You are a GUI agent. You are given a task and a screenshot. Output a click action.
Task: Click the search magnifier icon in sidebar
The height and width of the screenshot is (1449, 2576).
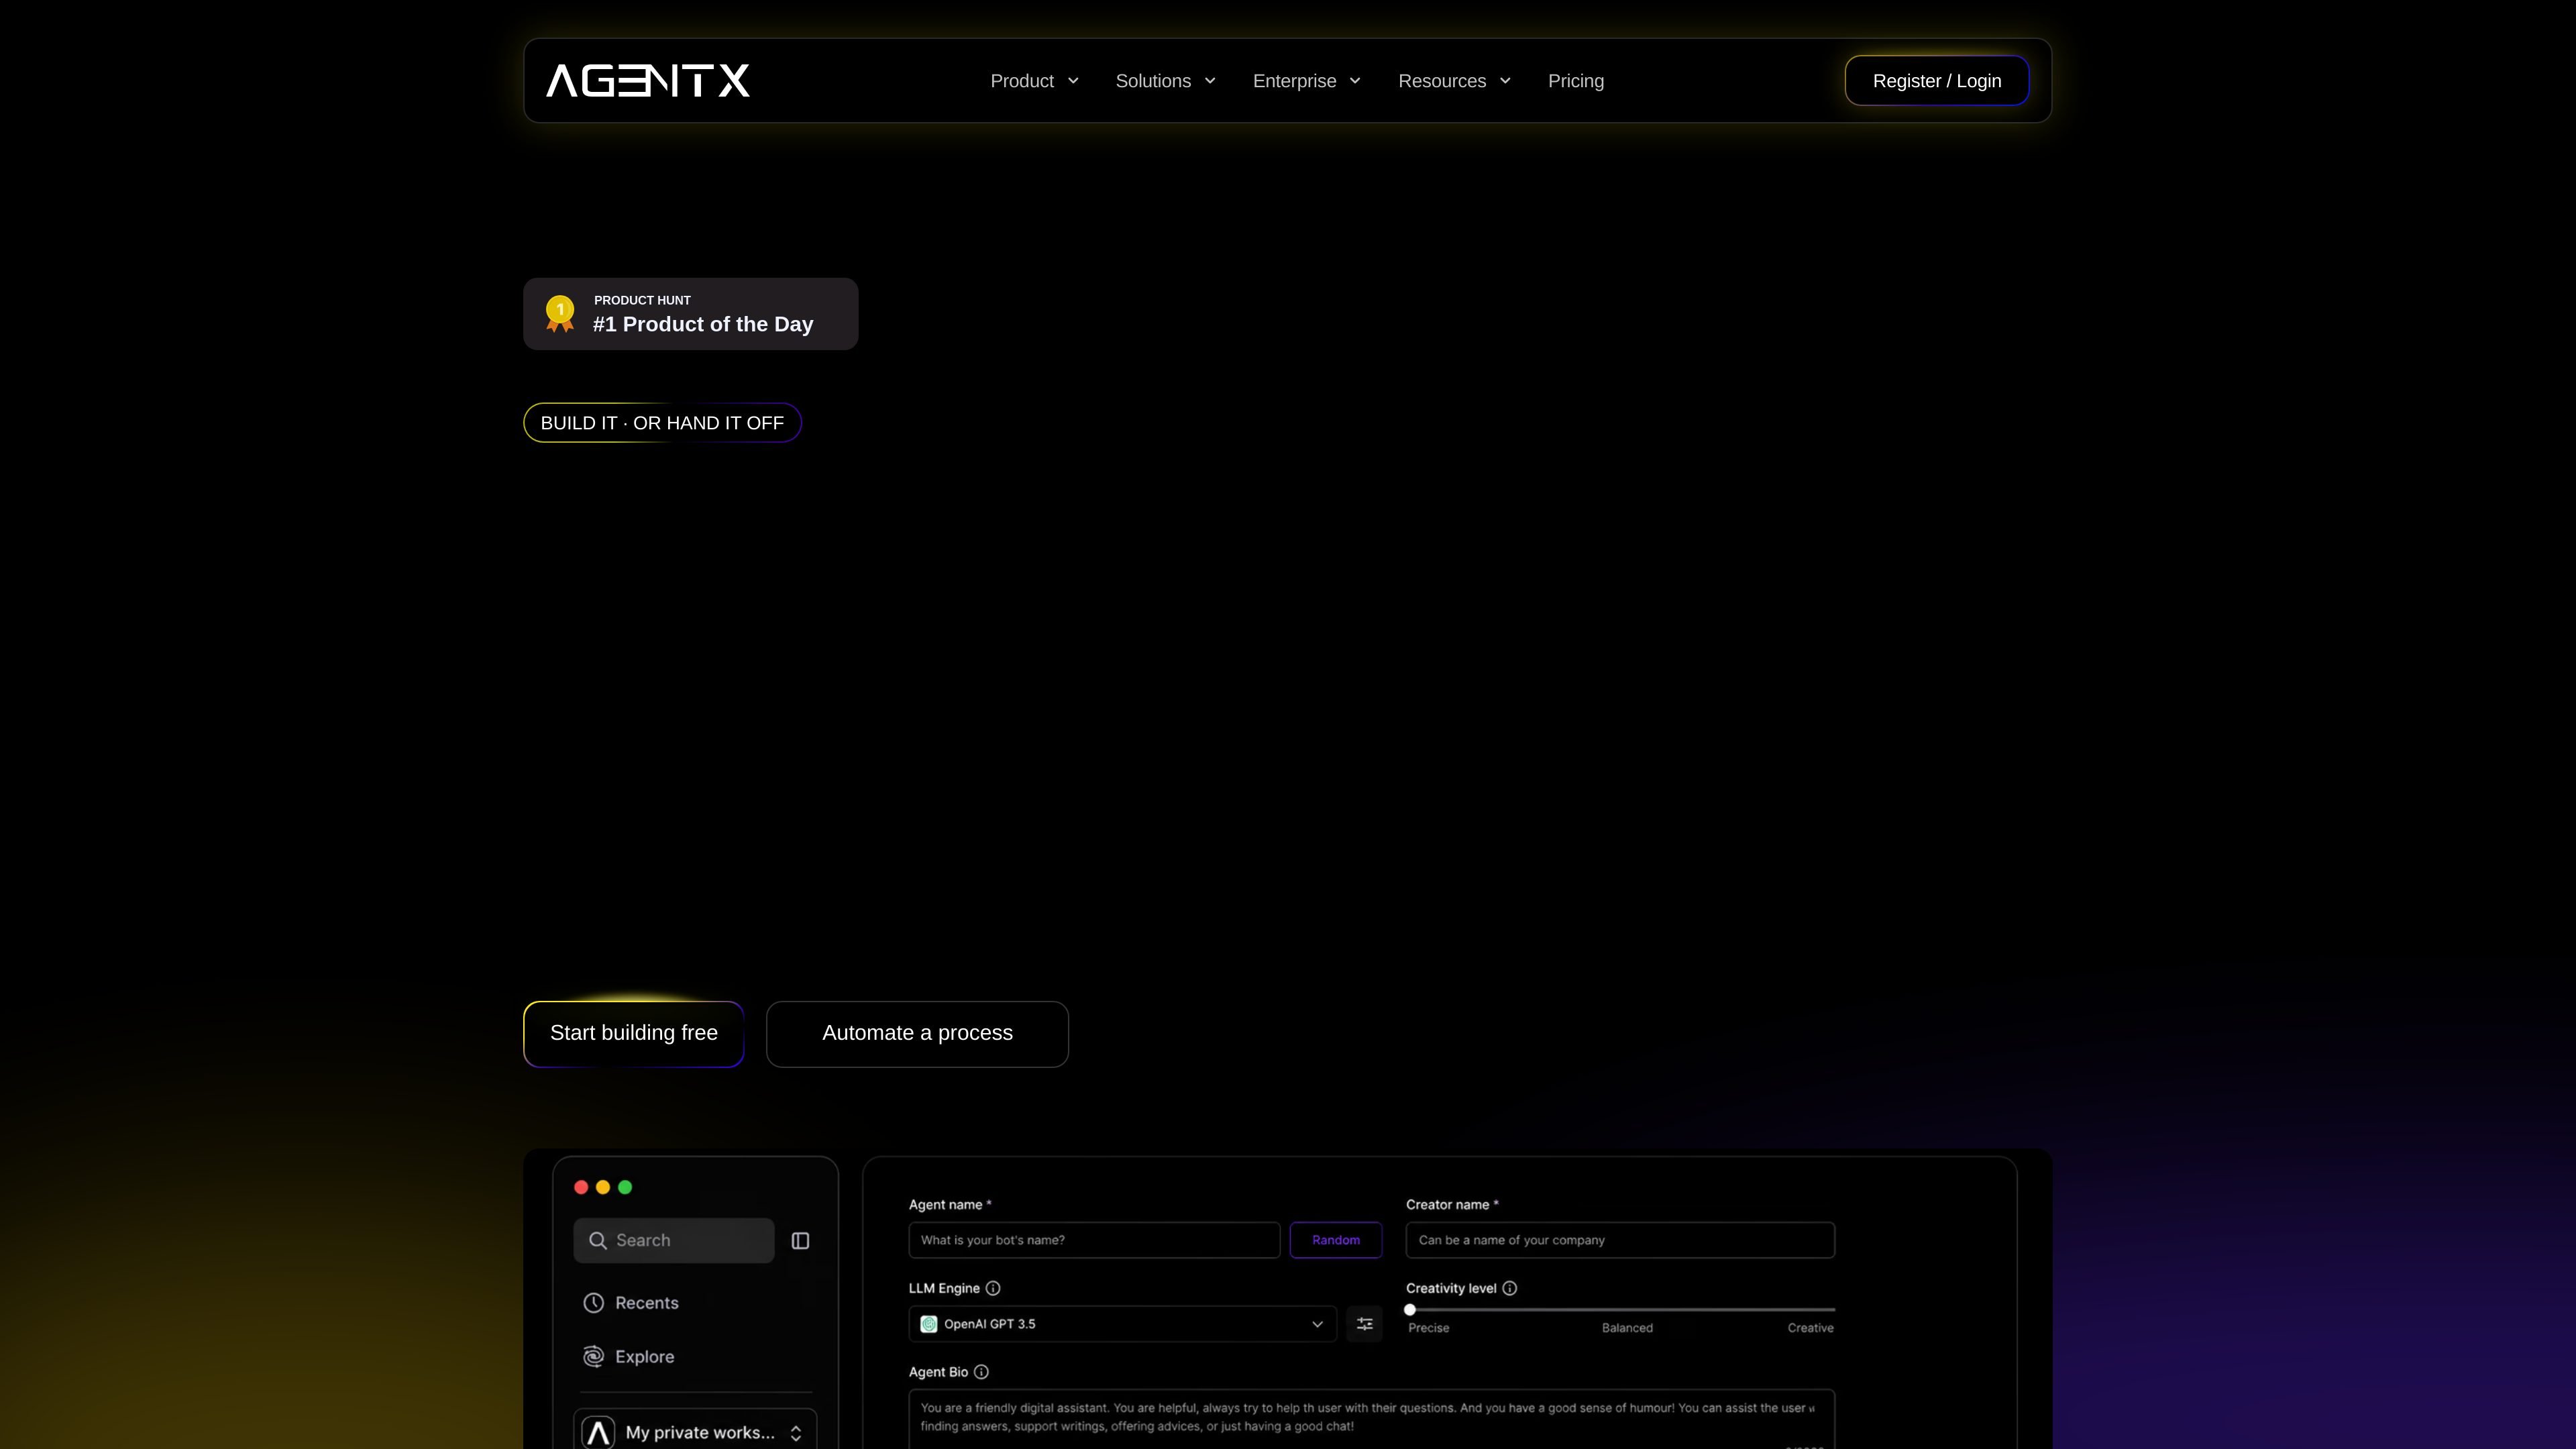pyautogui.click(x=598, y=1240)
